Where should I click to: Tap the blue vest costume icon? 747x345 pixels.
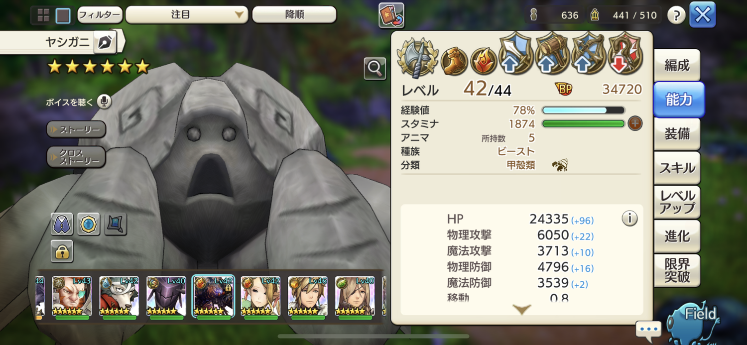[62, 224]
